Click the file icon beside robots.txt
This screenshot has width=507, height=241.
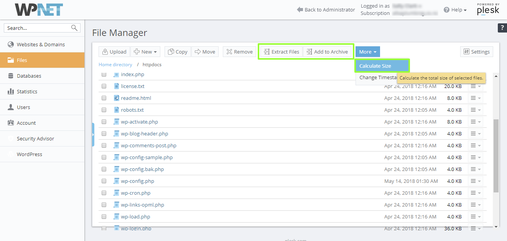click(x=117, y=110)
